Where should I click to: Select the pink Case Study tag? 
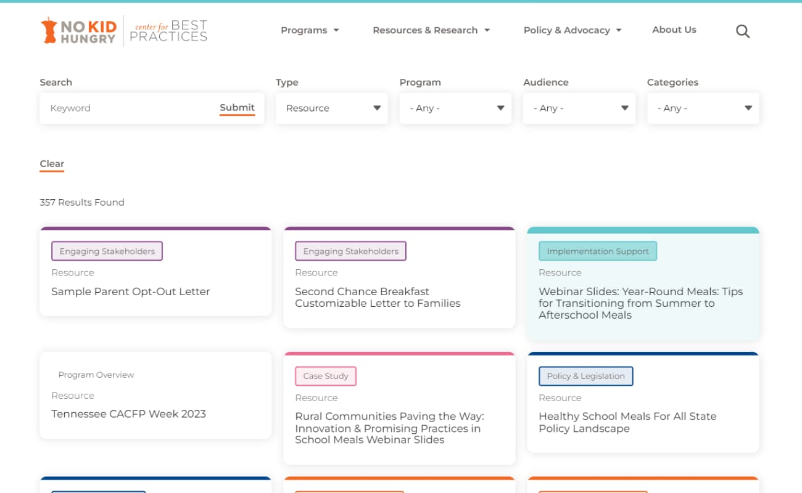click(326, 376)
